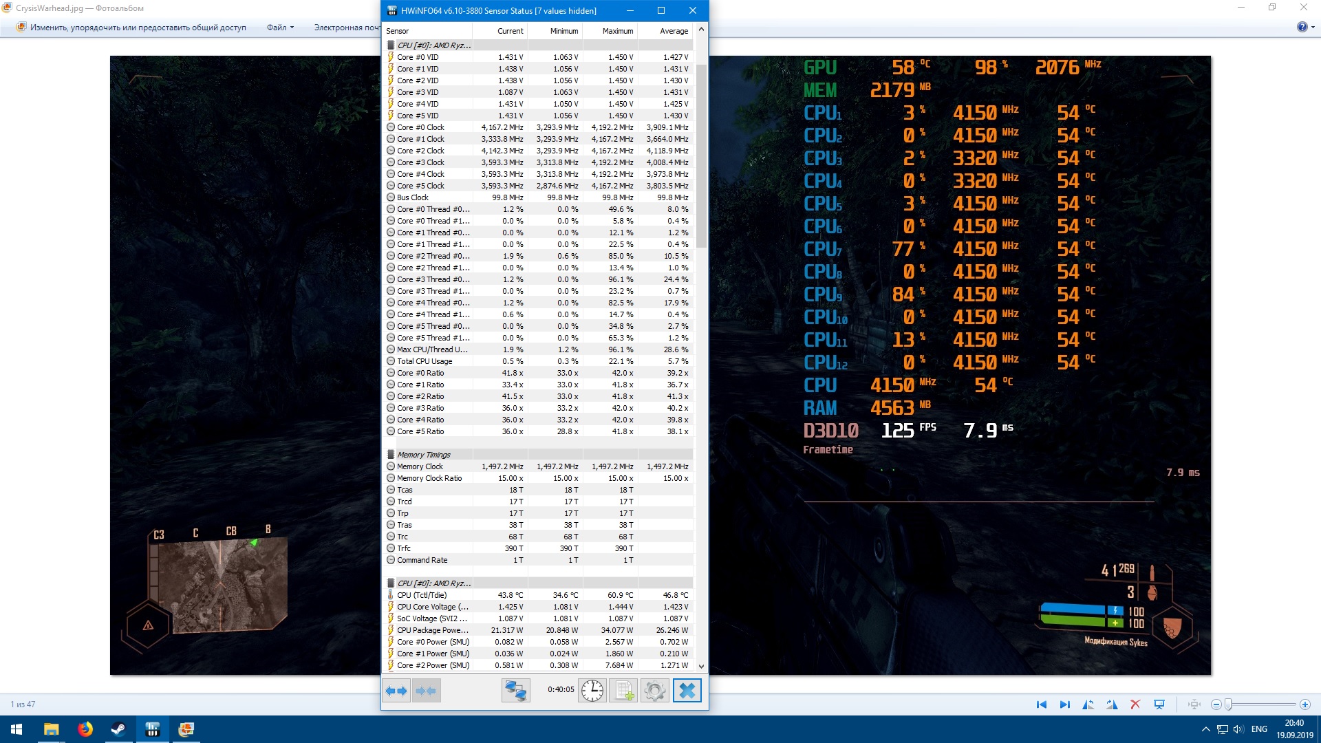Show hidden tray icons chevron
This screenshot has width=1321, height=743.
tap(1205, 729)
